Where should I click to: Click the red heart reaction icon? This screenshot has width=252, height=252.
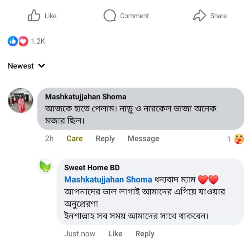click(23, 41)
